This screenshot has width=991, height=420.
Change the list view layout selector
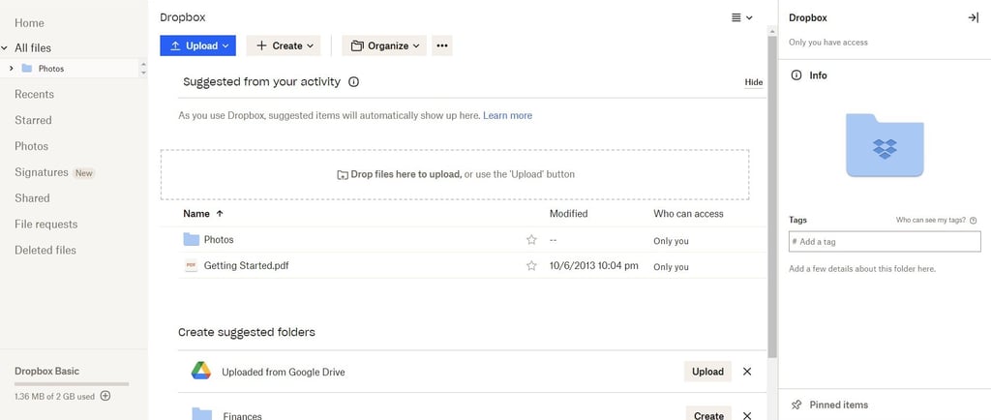(742, 17)
